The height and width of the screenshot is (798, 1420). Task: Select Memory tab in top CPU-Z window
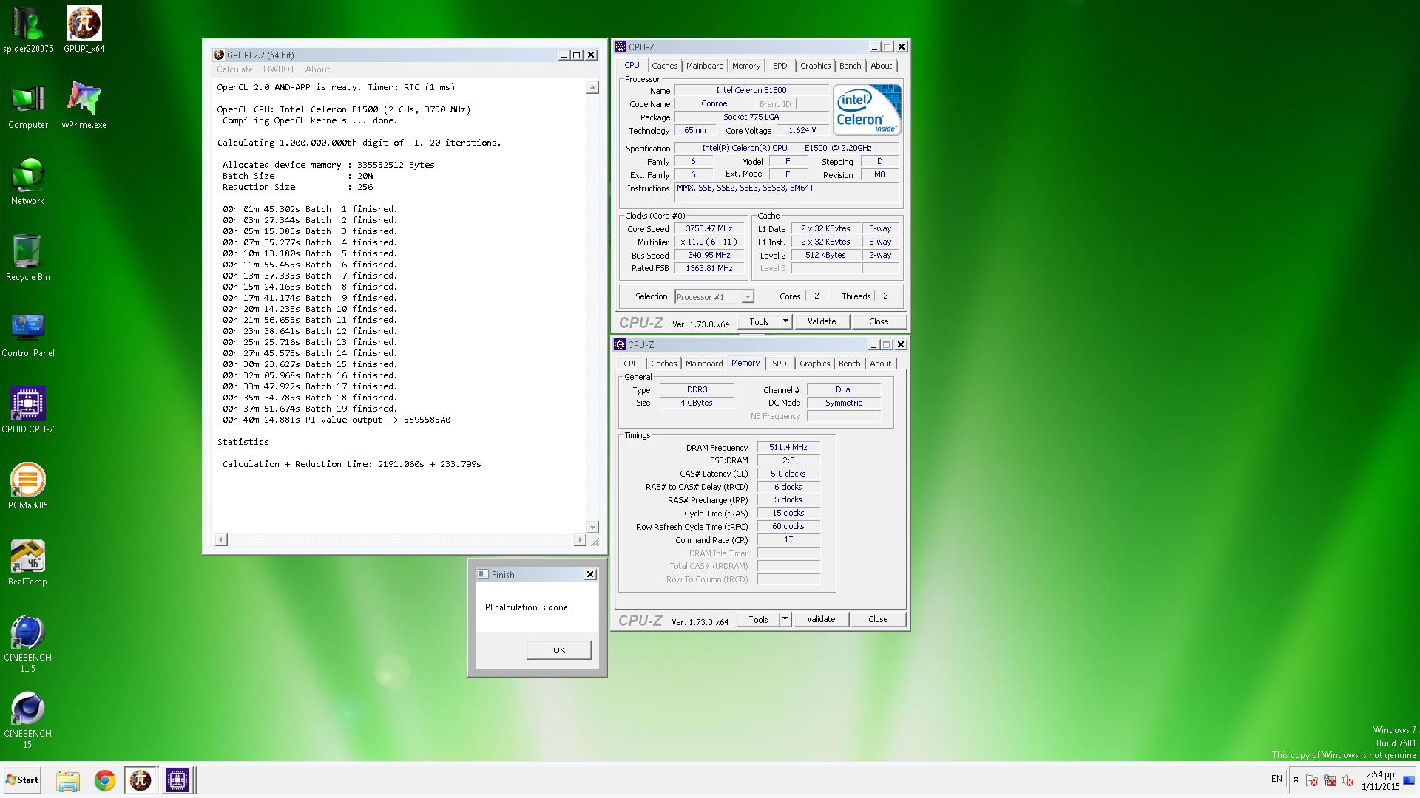pos(746,66)
